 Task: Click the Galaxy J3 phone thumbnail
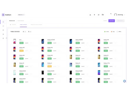coord(43,65)
